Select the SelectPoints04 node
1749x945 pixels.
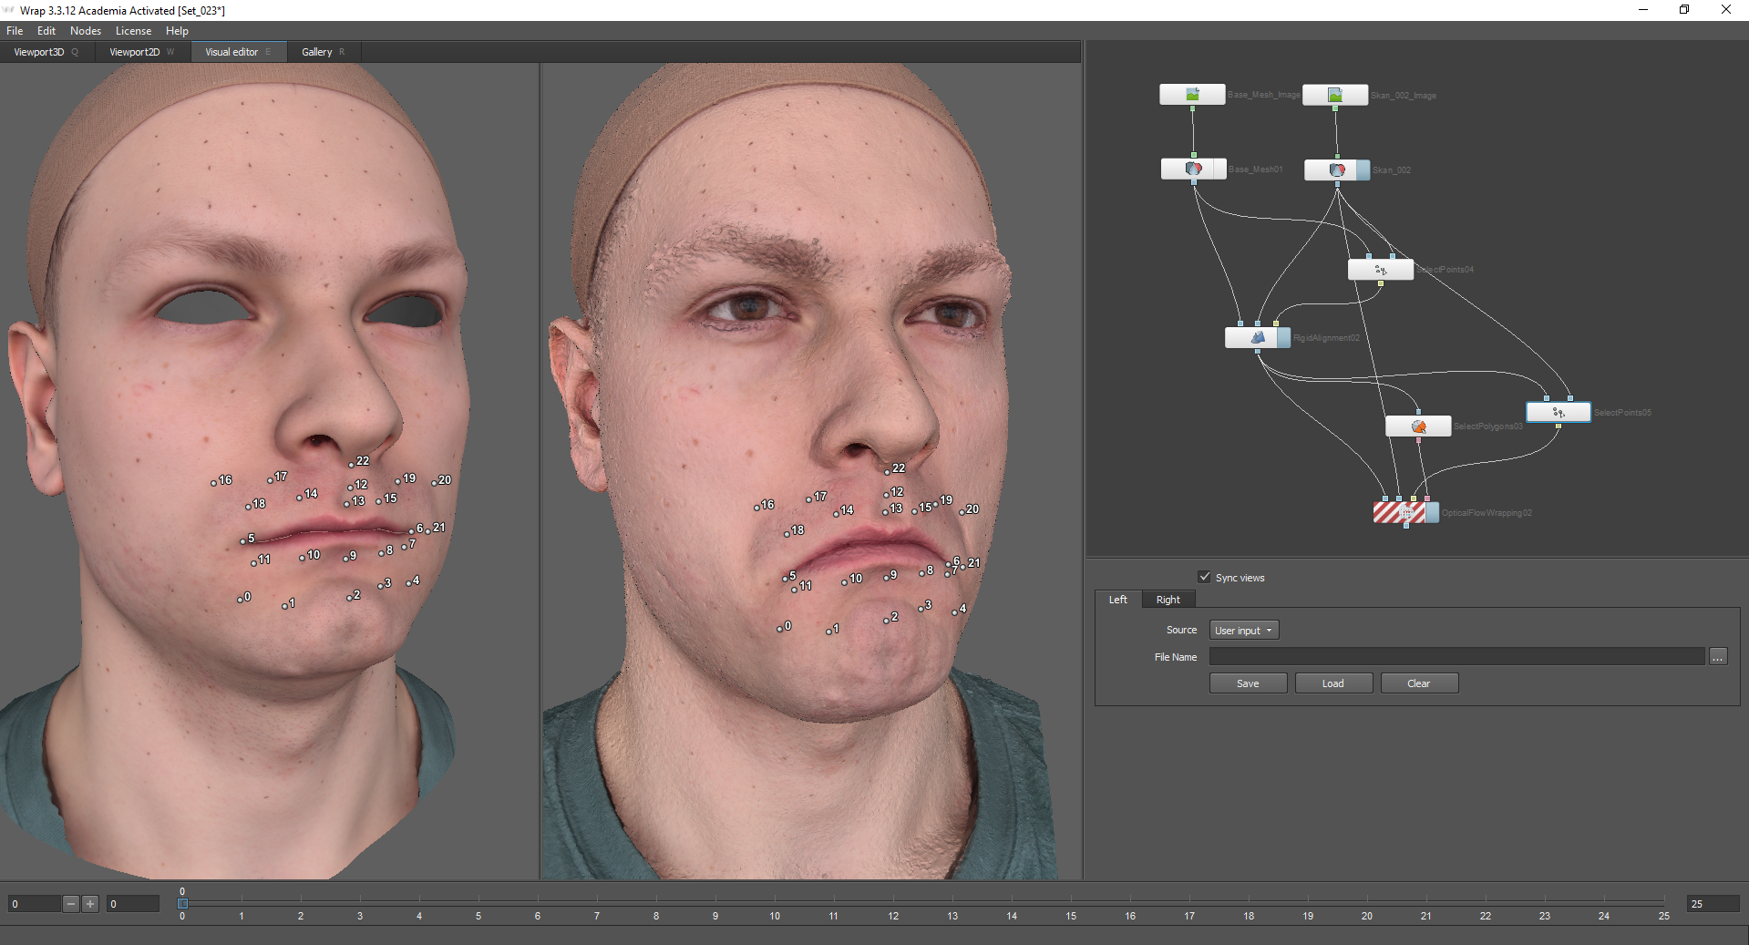point(1380,270)
